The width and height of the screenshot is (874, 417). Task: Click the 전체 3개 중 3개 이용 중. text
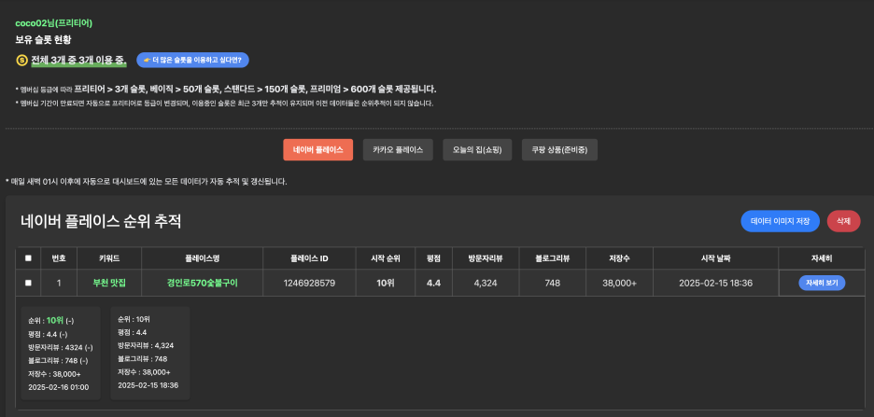78,60
